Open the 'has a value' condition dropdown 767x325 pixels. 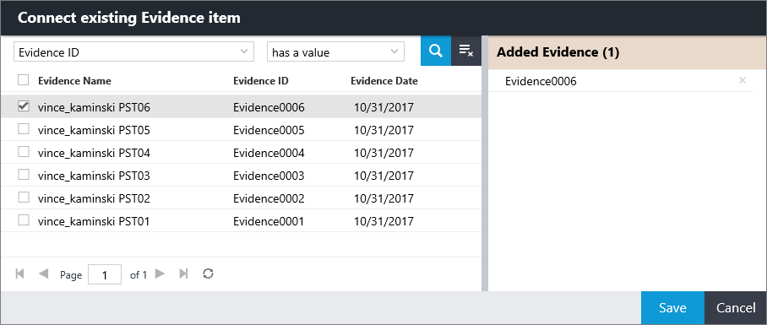335,51
